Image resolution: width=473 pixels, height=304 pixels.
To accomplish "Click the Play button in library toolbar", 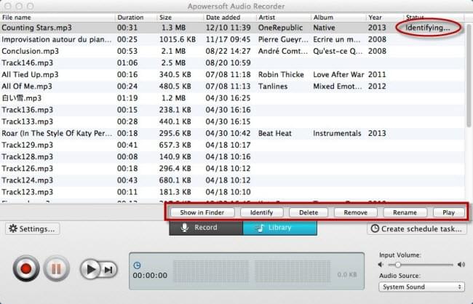I will click(x=448, y=212).
